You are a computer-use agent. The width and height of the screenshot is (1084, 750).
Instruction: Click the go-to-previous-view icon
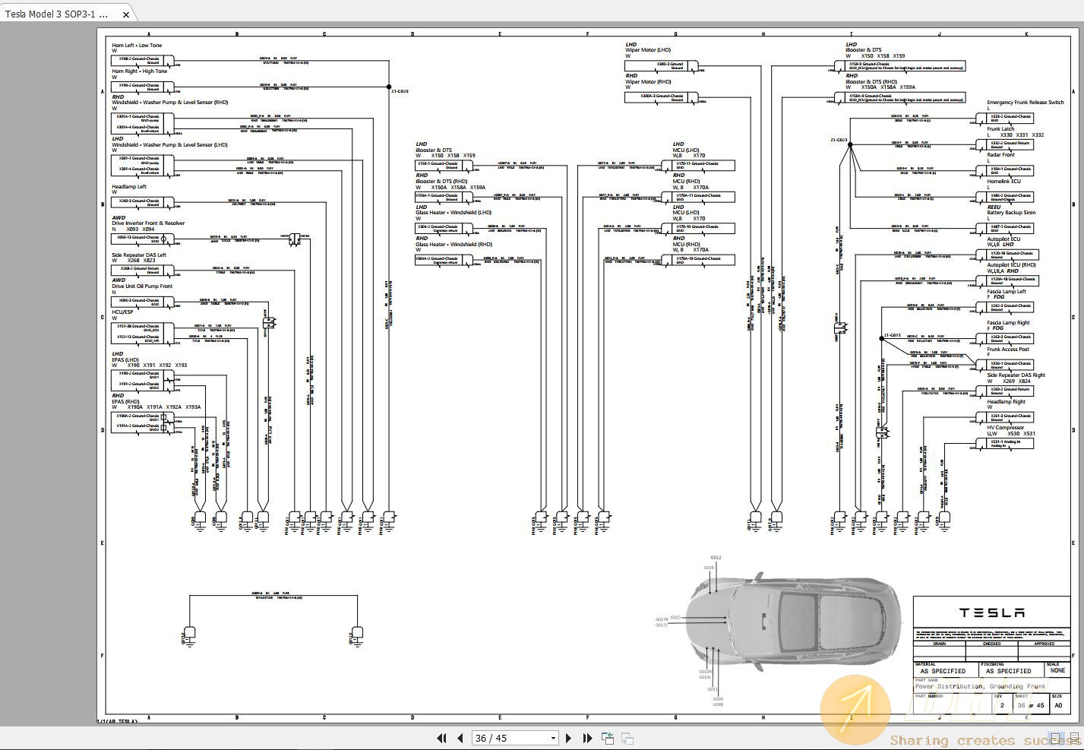(x=608, y=738)
